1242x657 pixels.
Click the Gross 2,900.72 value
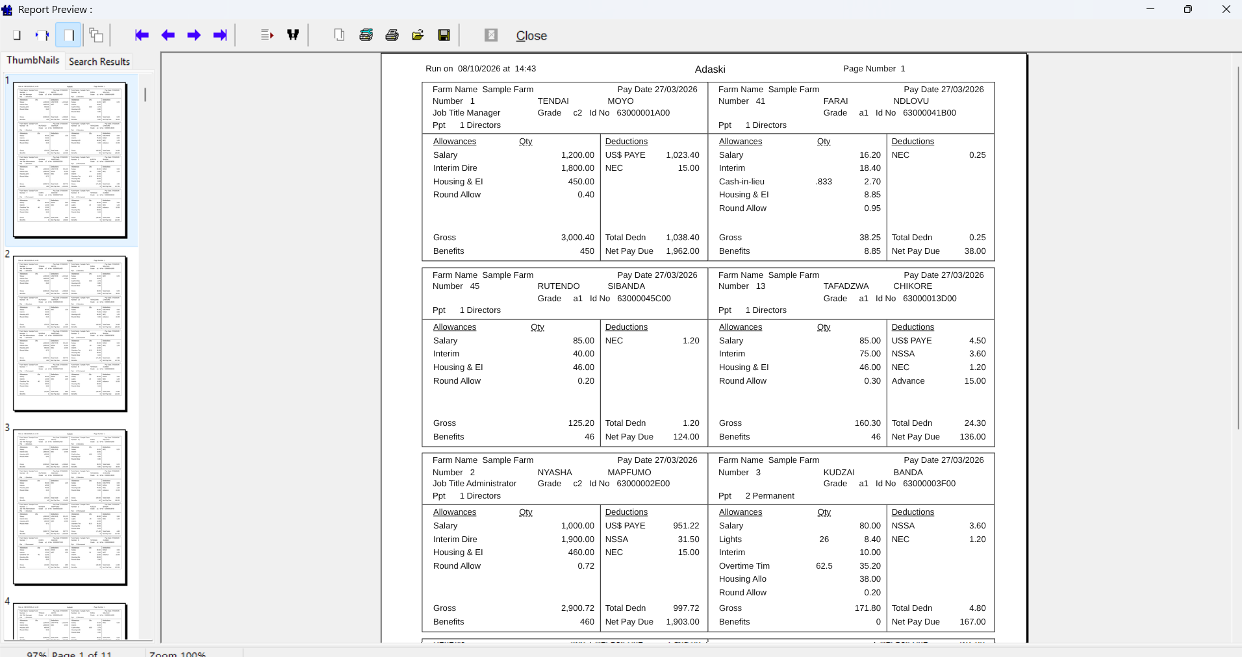coord(577,608)
